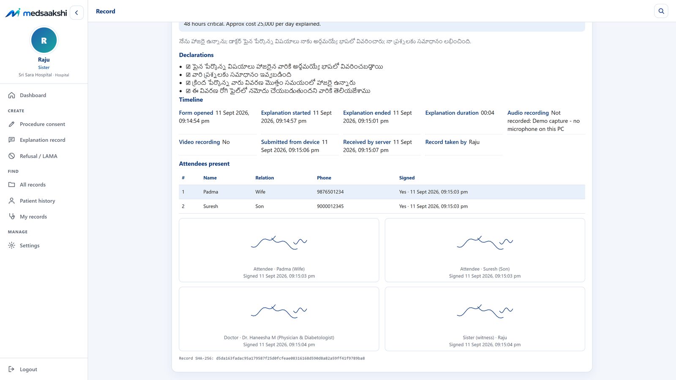Click the Timeline heading

point(191,100)
